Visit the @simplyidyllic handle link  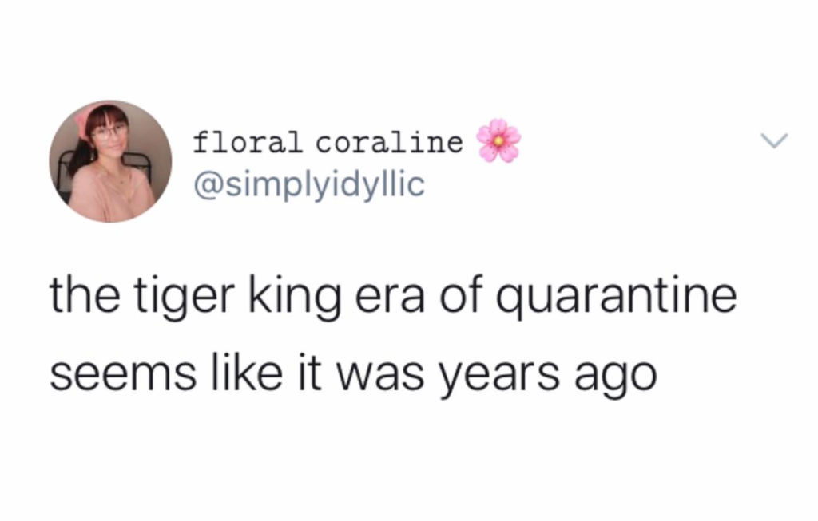tap(309, 185)
